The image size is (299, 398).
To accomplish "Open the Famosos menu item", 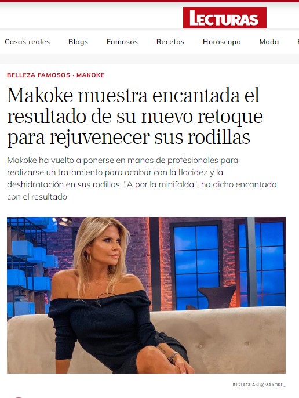I will [122, 42].
